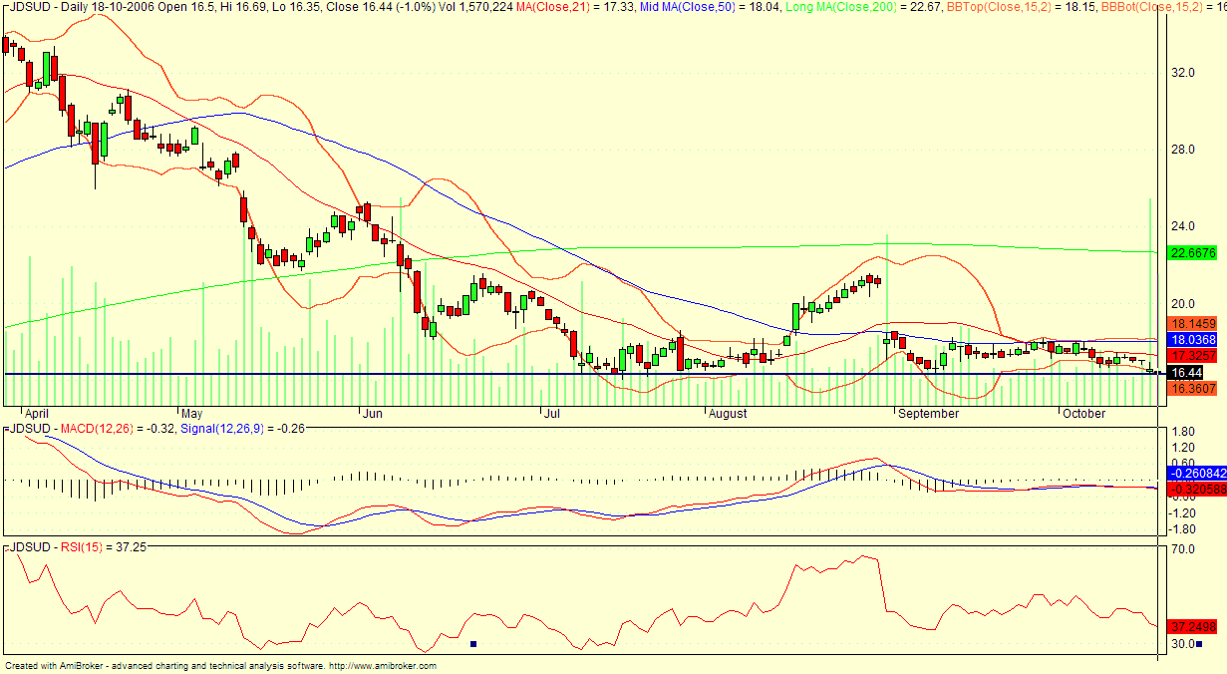Click the blue square marker beside 30.0

[x=1199, y=644]
